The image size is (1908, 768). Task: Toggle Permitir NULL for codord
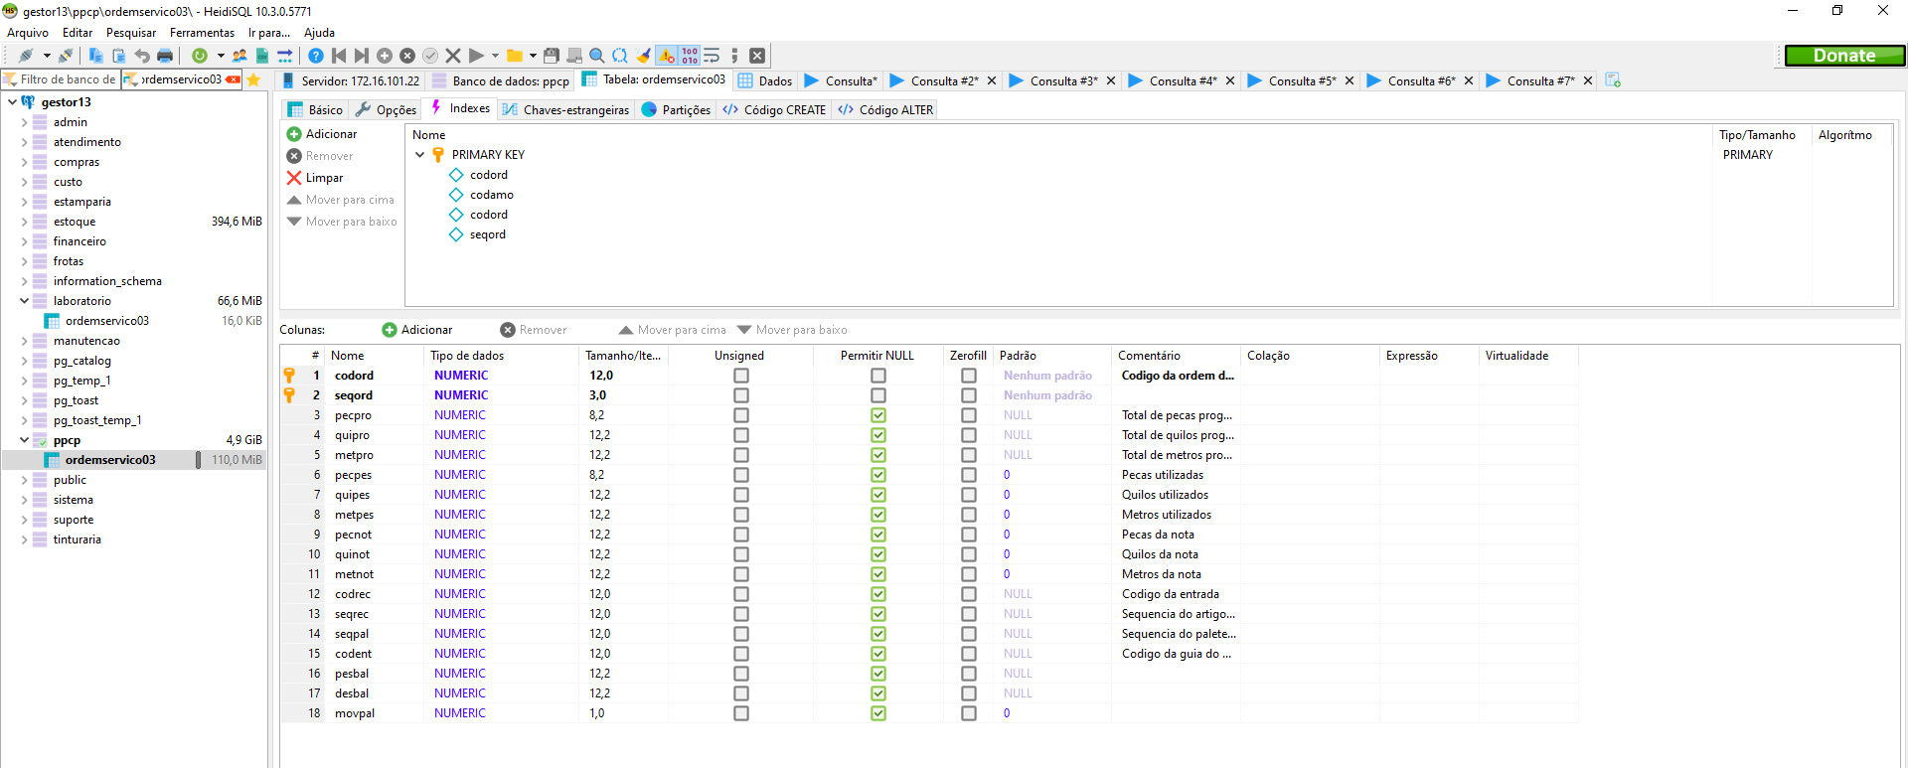(x=877, y=376)
